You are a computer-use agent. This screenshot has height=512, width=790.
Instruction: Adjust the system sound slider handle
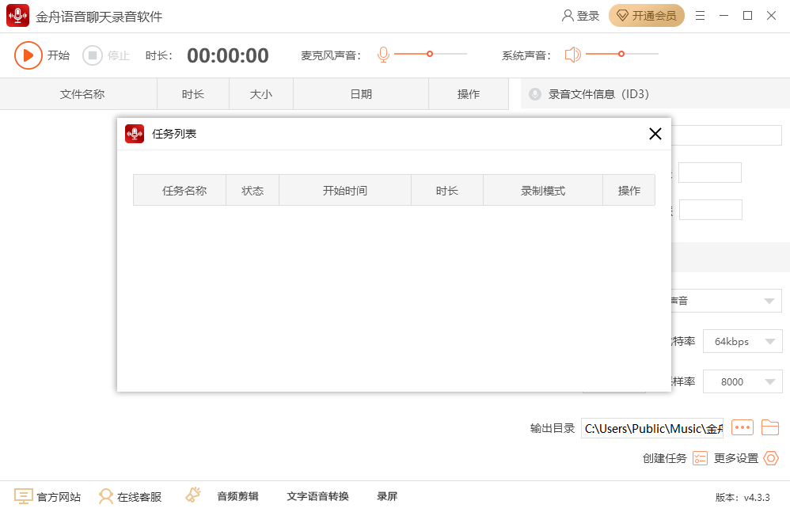tap(621, 54)
